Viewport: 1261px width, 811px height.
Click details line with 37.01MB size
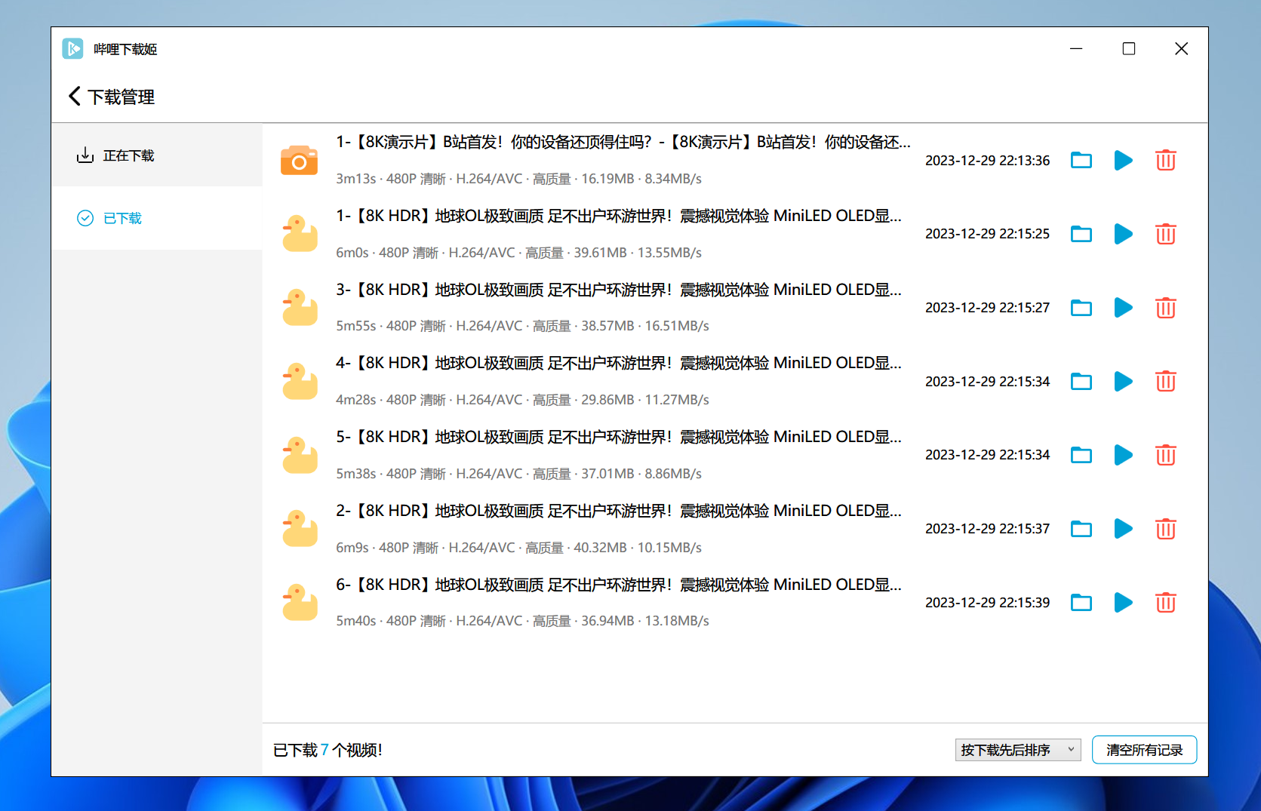pos(519,474)
